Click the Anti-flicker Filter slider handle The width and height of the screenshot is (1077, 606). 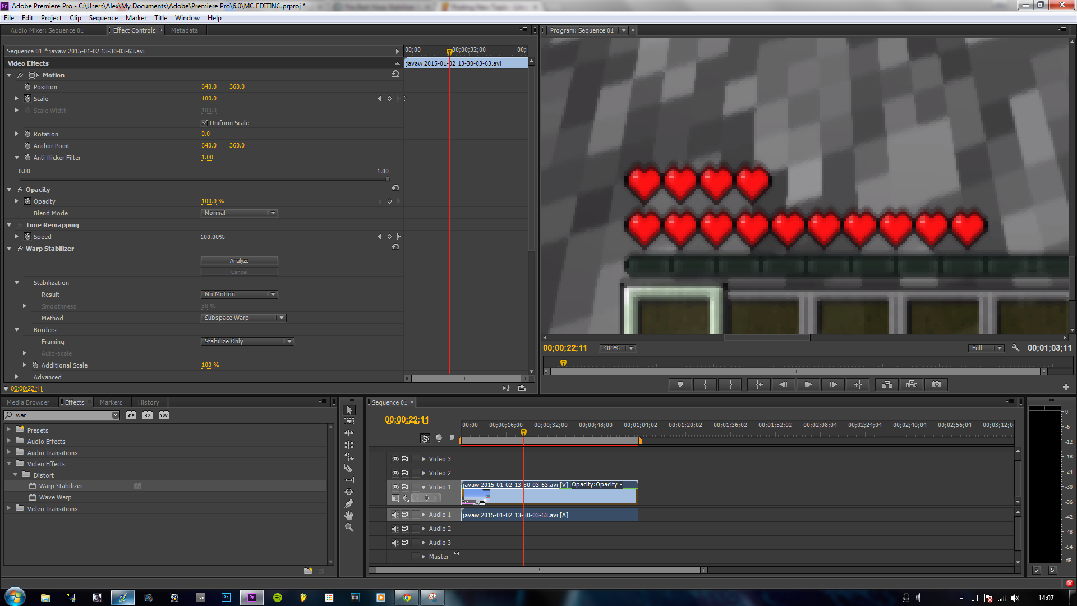[x=388, y=179]
